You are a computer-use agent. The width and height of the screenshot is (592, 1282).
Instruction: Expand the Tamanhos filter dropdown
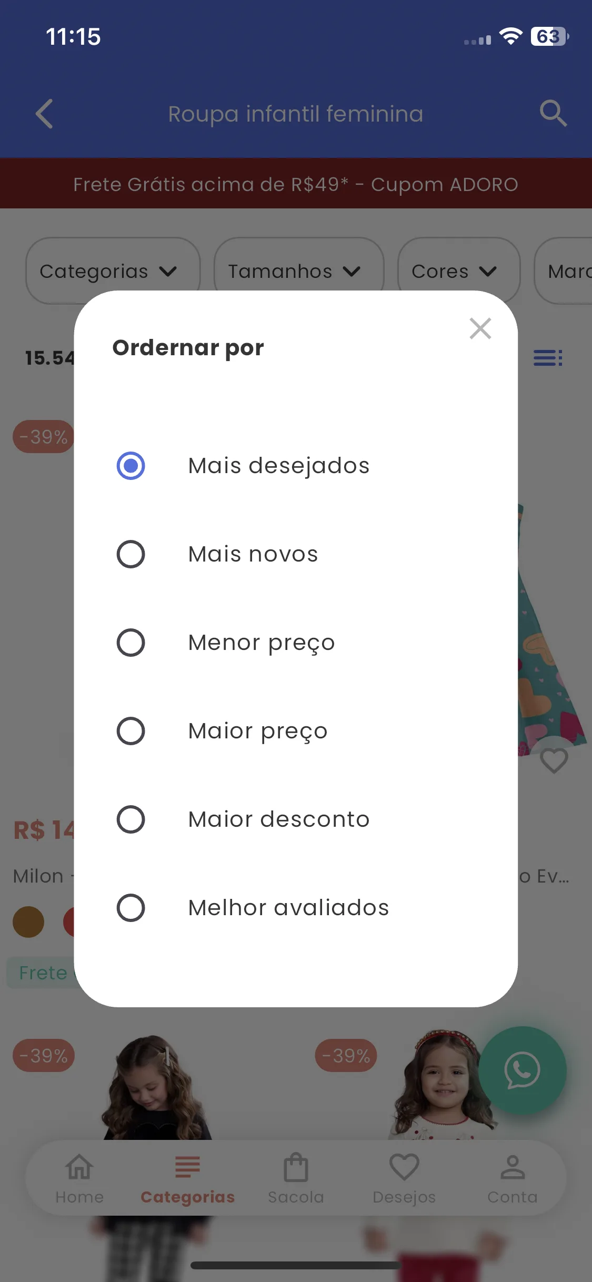298,271
